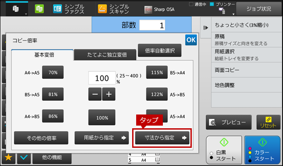Confirm copy ratio with OK
Viewport: 283px width, 166px height.
pyautogui.click(x=191, y=40)
